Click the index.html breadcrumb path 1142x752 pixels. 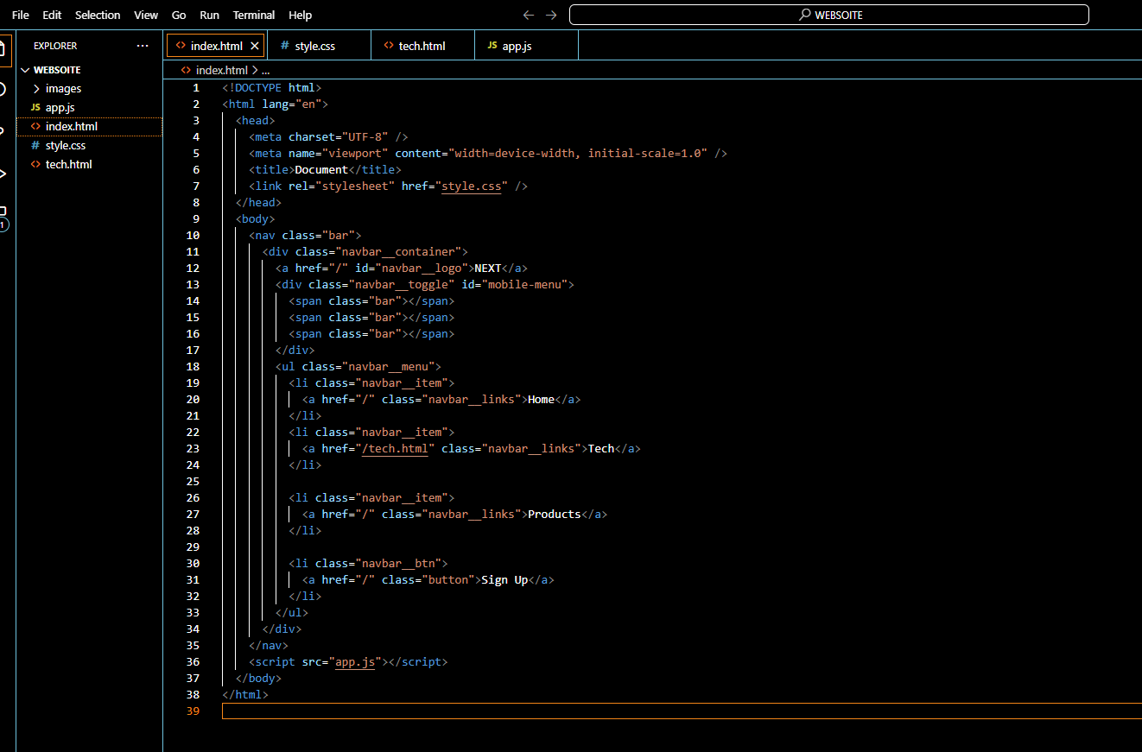pos(221,71)
